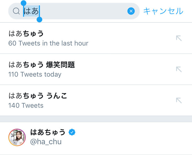Tap arrow icon beside はあちゅう 爆笑問題
Screen dimensions: 192x155
179,69
